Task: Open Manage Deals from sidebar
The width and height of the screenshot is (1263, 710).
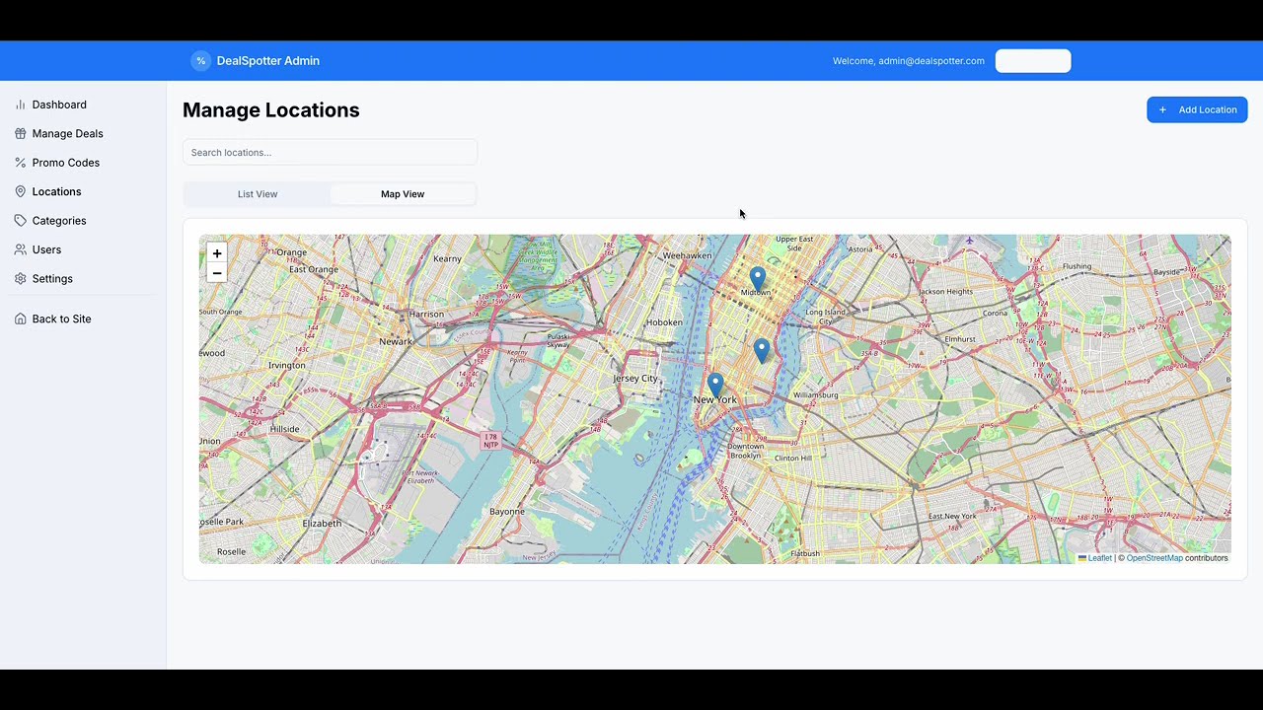Action: pyautogui.click(x=67, y=133)
